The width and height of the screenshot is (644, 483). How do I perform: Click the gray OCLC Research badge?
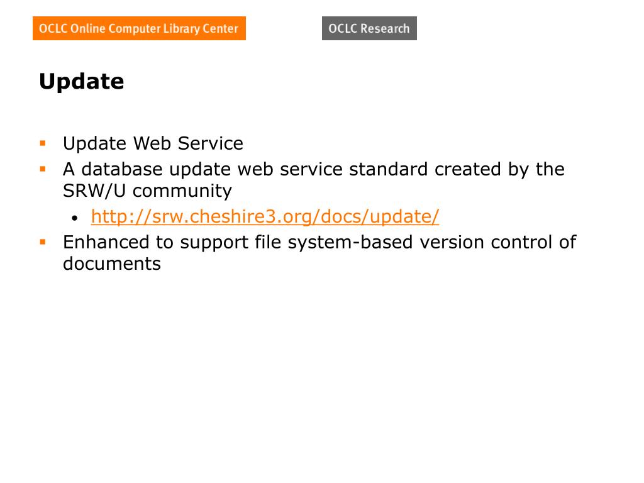369,28
